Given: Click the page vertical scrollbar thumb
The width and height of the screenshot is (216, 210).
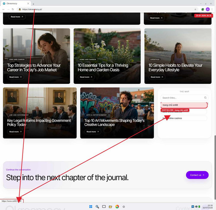Looking at the screenshot, I should coord(215,167).
